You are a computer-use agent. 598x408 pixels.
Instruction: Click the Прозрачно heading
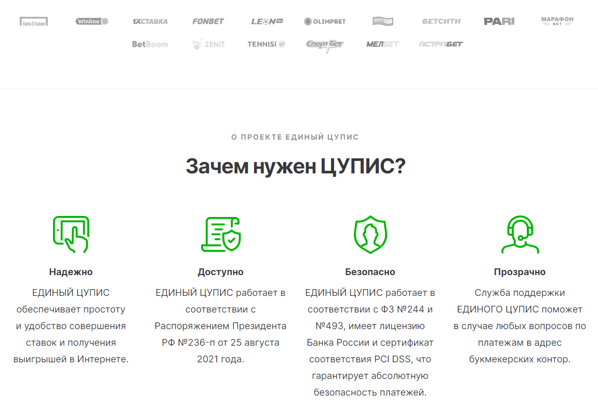pos(520,272)
